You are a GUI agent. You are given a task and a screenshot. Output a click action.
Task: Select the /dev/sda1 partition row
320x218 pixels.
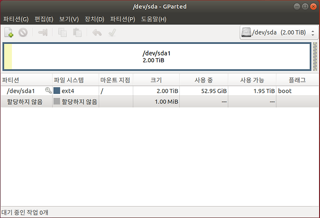[160, 91]
